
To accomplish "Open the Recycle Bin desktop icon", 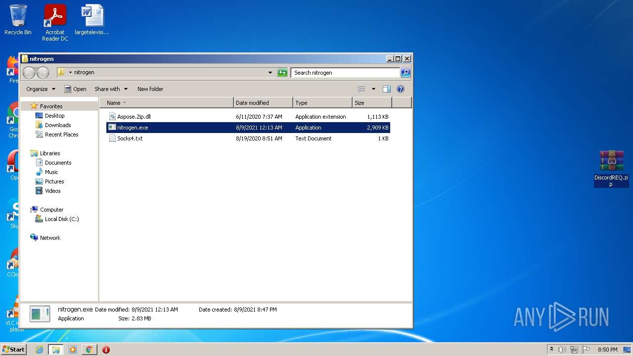I will pos(18,20).
